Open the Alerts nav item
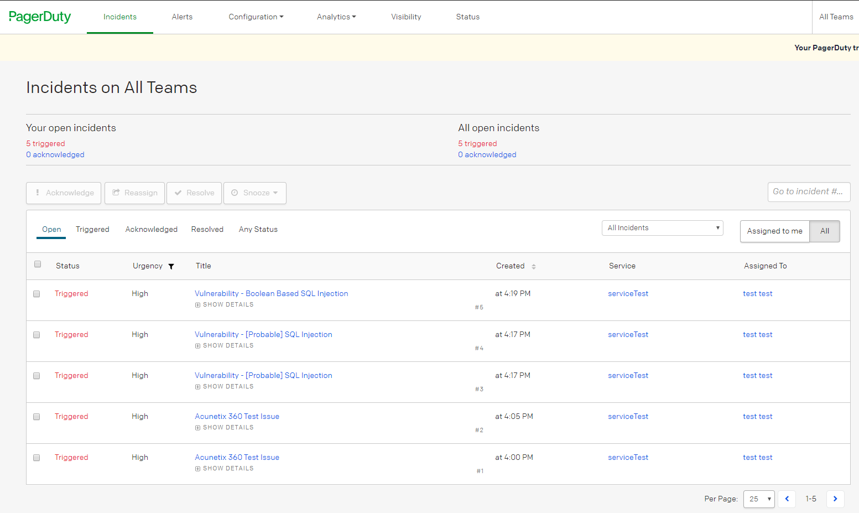Image resolution: width=859 pixels, height=513 pixels. pyautogui.click(x=182, y=17)
